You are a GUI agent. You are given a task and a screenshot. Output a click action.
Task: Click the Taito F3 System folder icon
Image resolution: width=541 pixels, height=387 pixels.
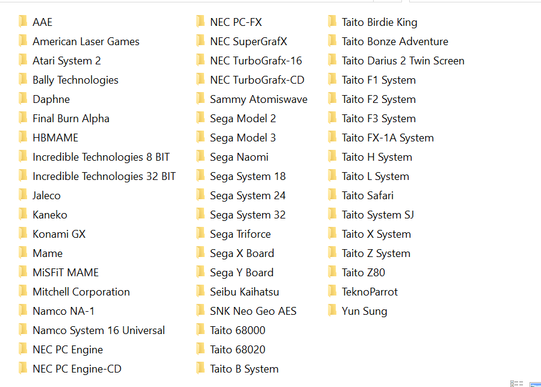[332, 119]
